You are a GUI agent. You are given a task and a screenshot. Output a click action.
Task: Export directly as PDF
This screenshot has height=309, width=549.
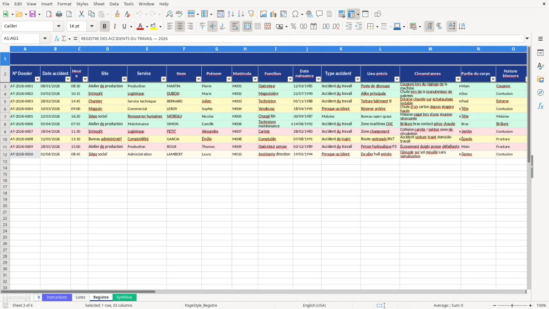point(49,14)
